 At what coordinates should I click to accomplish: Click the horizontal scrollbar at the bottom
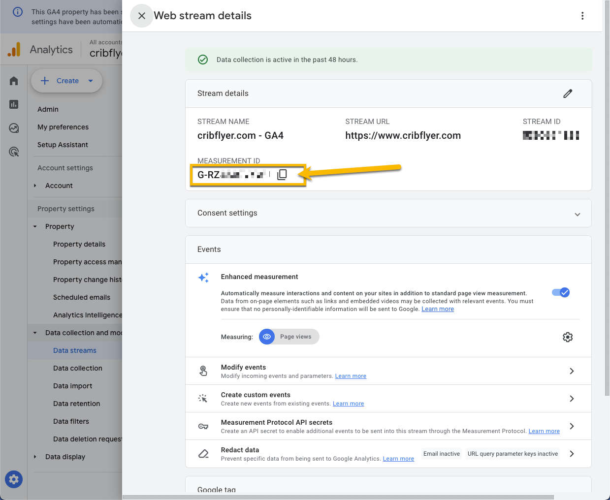tap(338, 497)
